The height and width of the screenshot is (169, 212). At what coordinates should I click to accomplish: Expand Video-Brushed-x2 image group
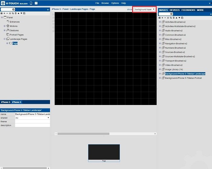[160, 65]
